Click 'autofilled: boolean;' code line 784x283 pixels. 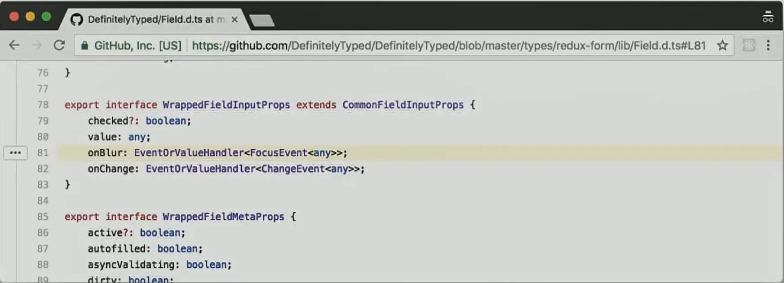[145, 248]
